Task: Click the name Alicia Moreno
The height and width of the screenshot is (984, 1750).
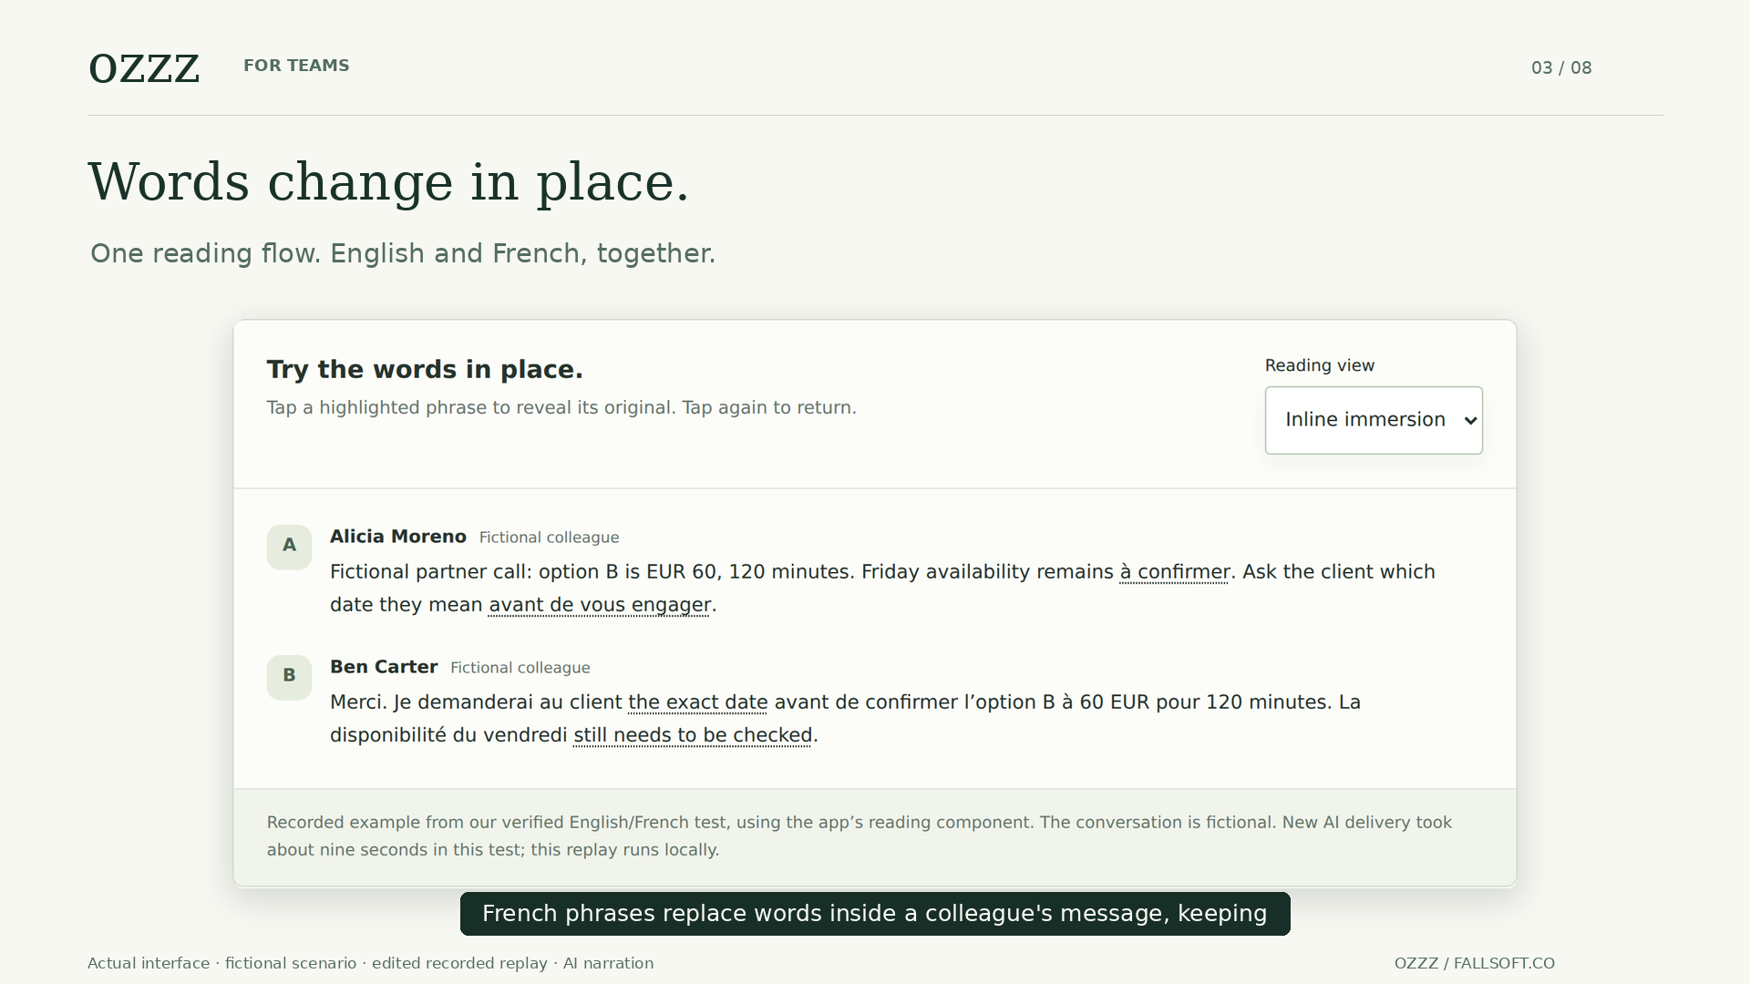Action: 398,537
